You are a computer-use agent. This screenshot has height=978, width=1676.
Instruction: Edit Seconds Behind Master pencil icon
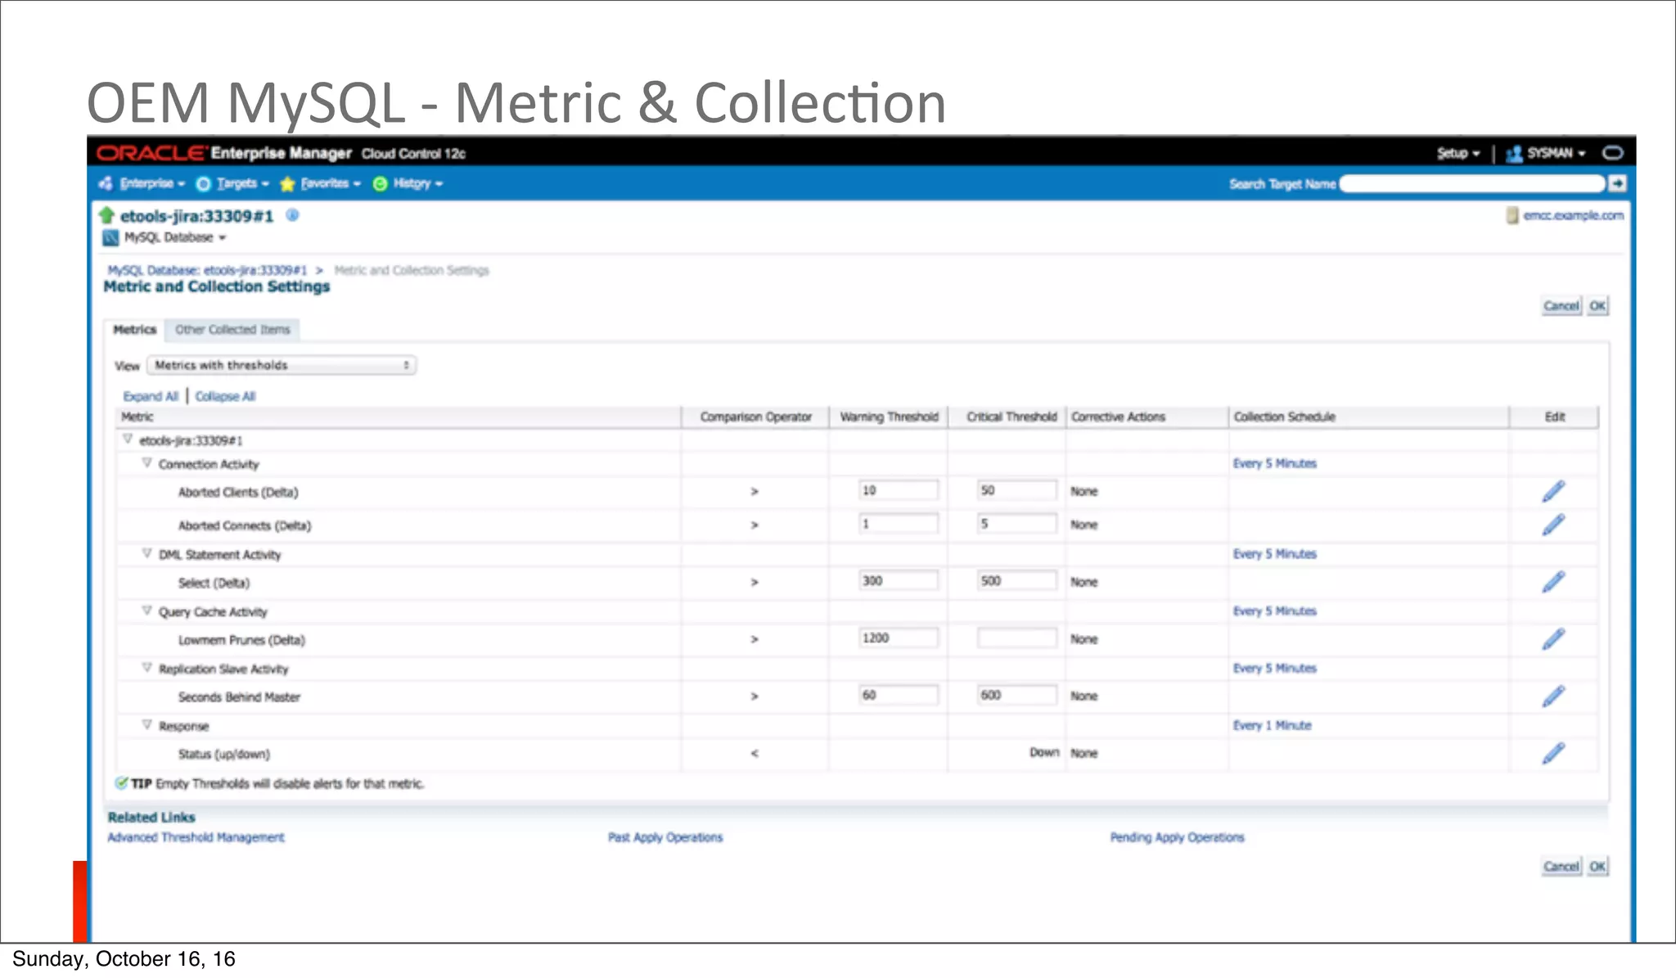[1553, 696]
